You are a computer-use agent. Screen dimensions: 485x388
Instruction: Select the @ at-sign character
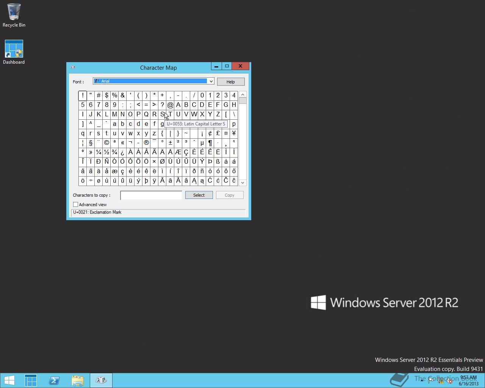170,105
